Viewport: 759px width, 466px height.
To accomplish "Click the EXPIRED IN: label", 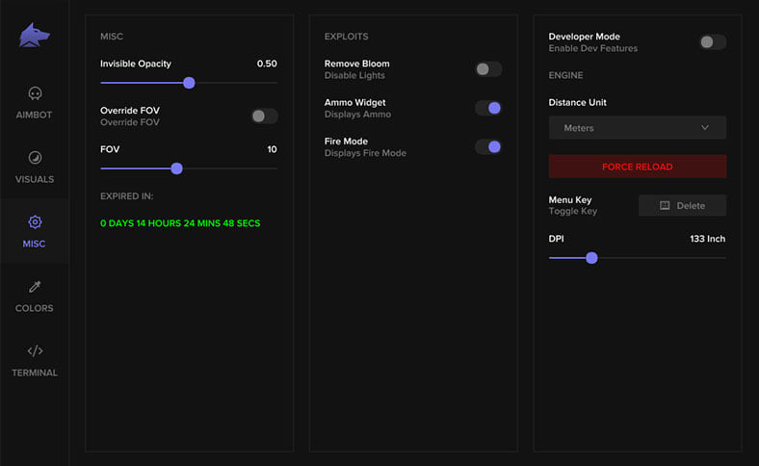I will coord(127,196).
